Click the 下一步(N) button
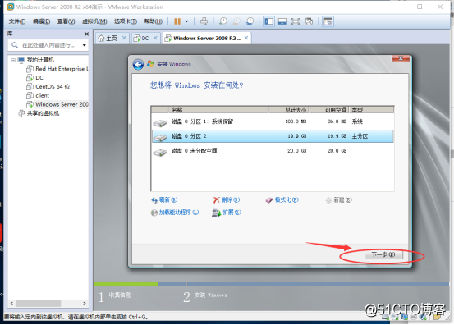The image size is (454, 325). tap(383, 254)
